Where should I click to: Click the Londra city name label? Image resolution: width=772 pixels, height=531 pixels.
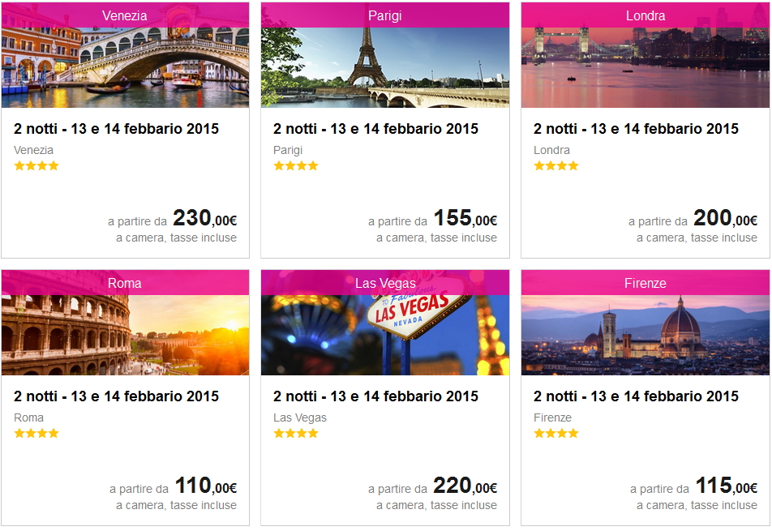tap(551, 150)
